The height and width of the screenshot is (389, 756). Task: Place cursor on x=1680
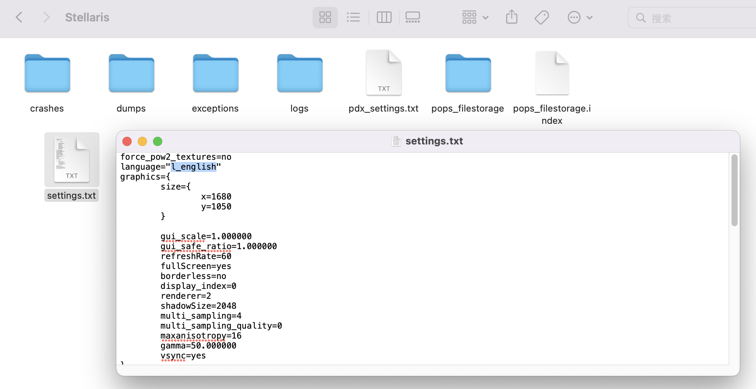(216, 197)
